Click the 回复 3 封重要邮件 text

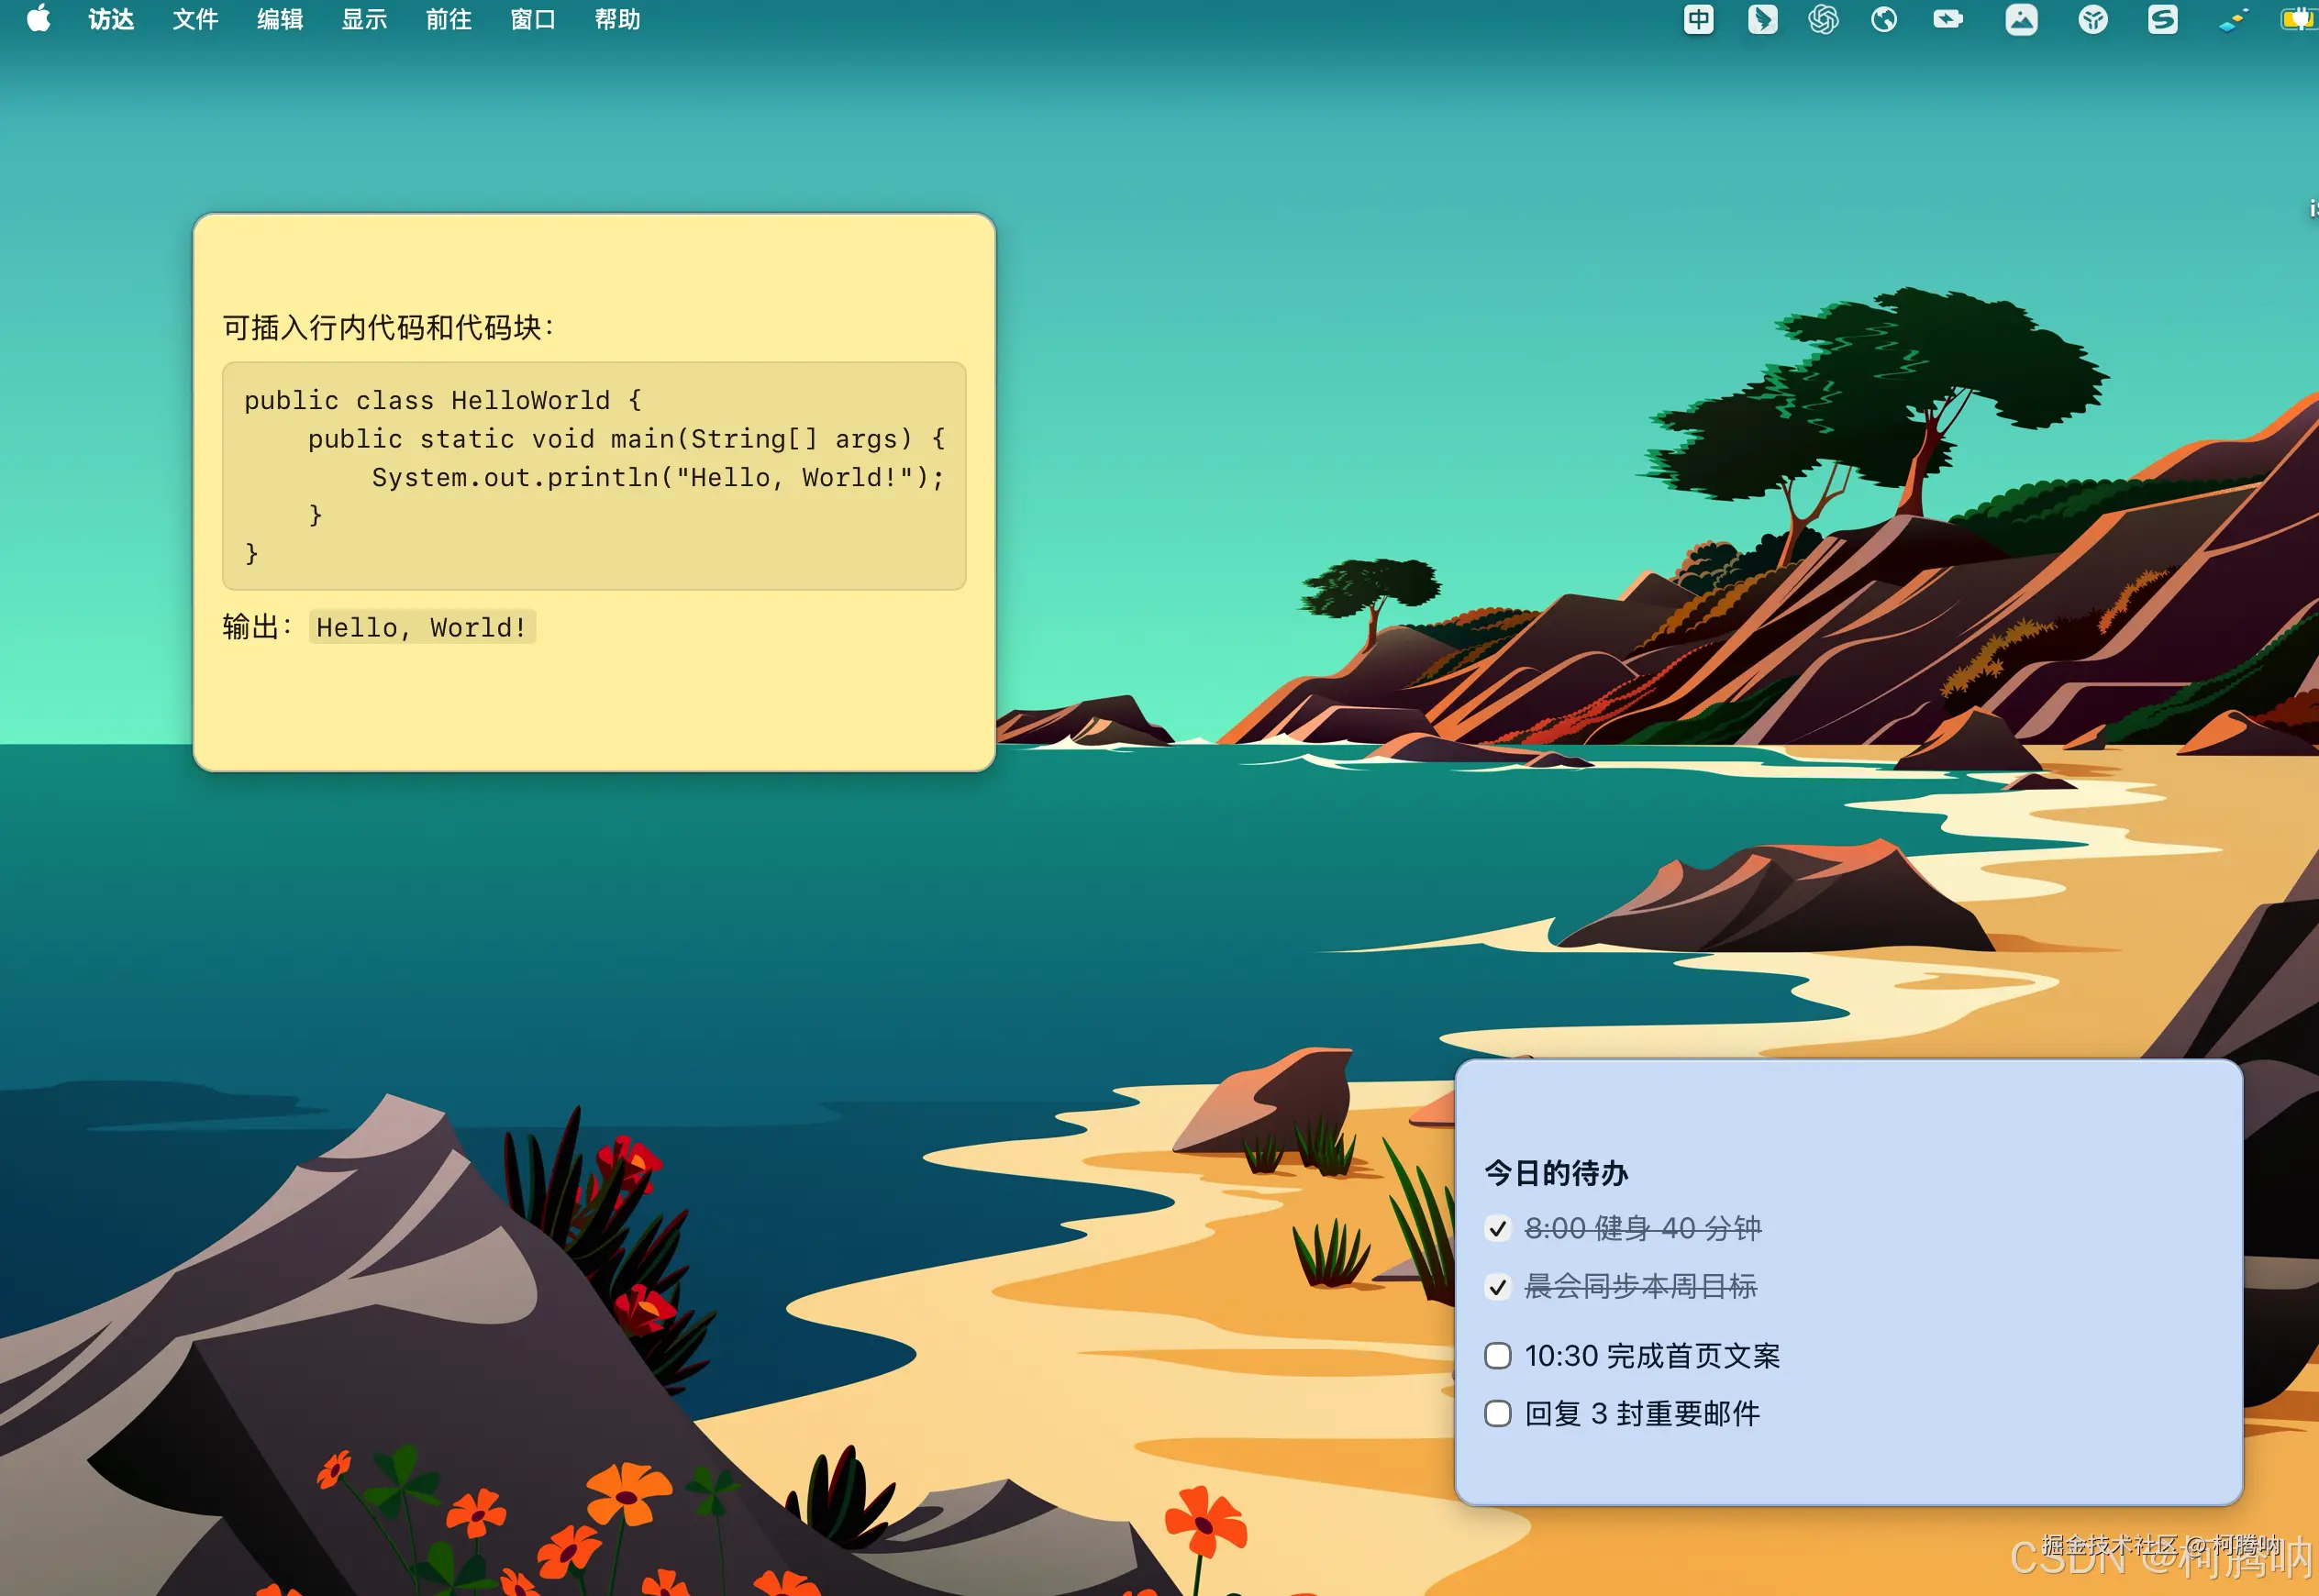1642,1414
